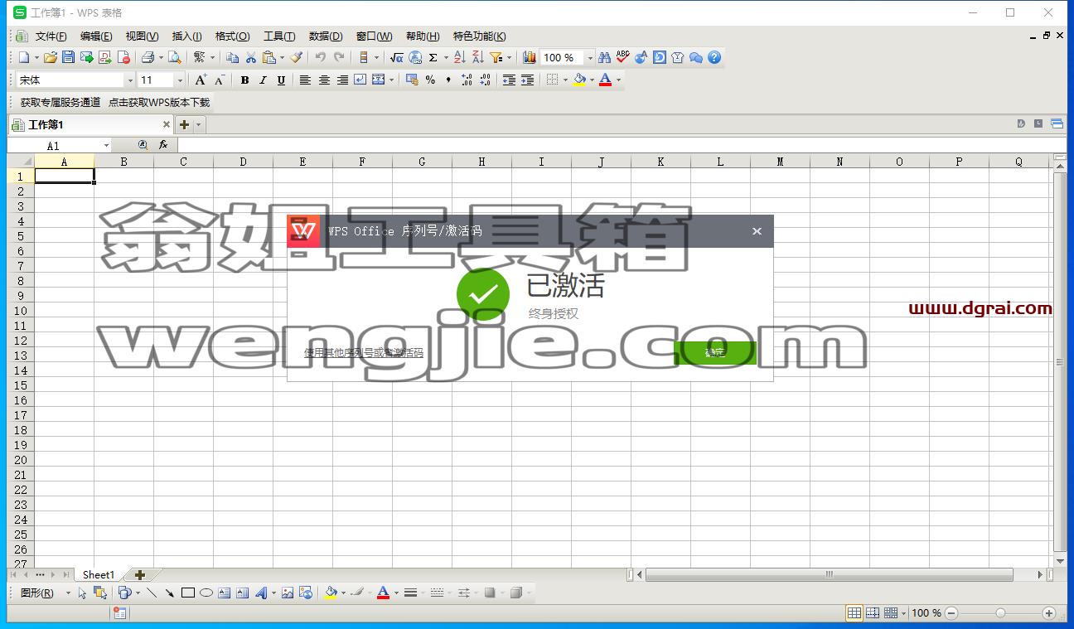Image resolution: width=1074 pixels, height=629 pixels.
Task: Click the zoom out minus button in the status bar
Action: click(951, 613)
